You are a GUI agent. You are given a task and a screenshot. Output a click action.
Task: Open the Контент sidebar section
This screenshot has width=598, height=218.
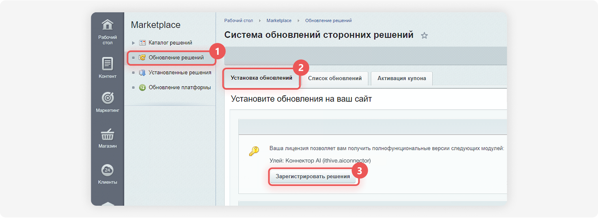coord(108,68)
